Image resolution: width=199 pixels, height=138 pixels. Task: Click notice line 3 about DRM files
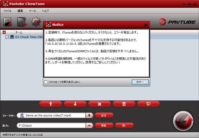coord(92,51)
